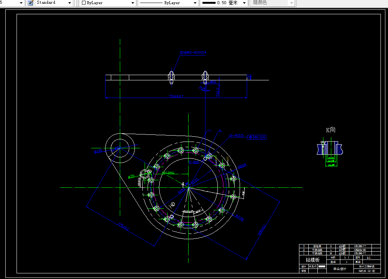
Task: Select the 16-ø10.5 hole callout
Action: [x=236, y=136]
